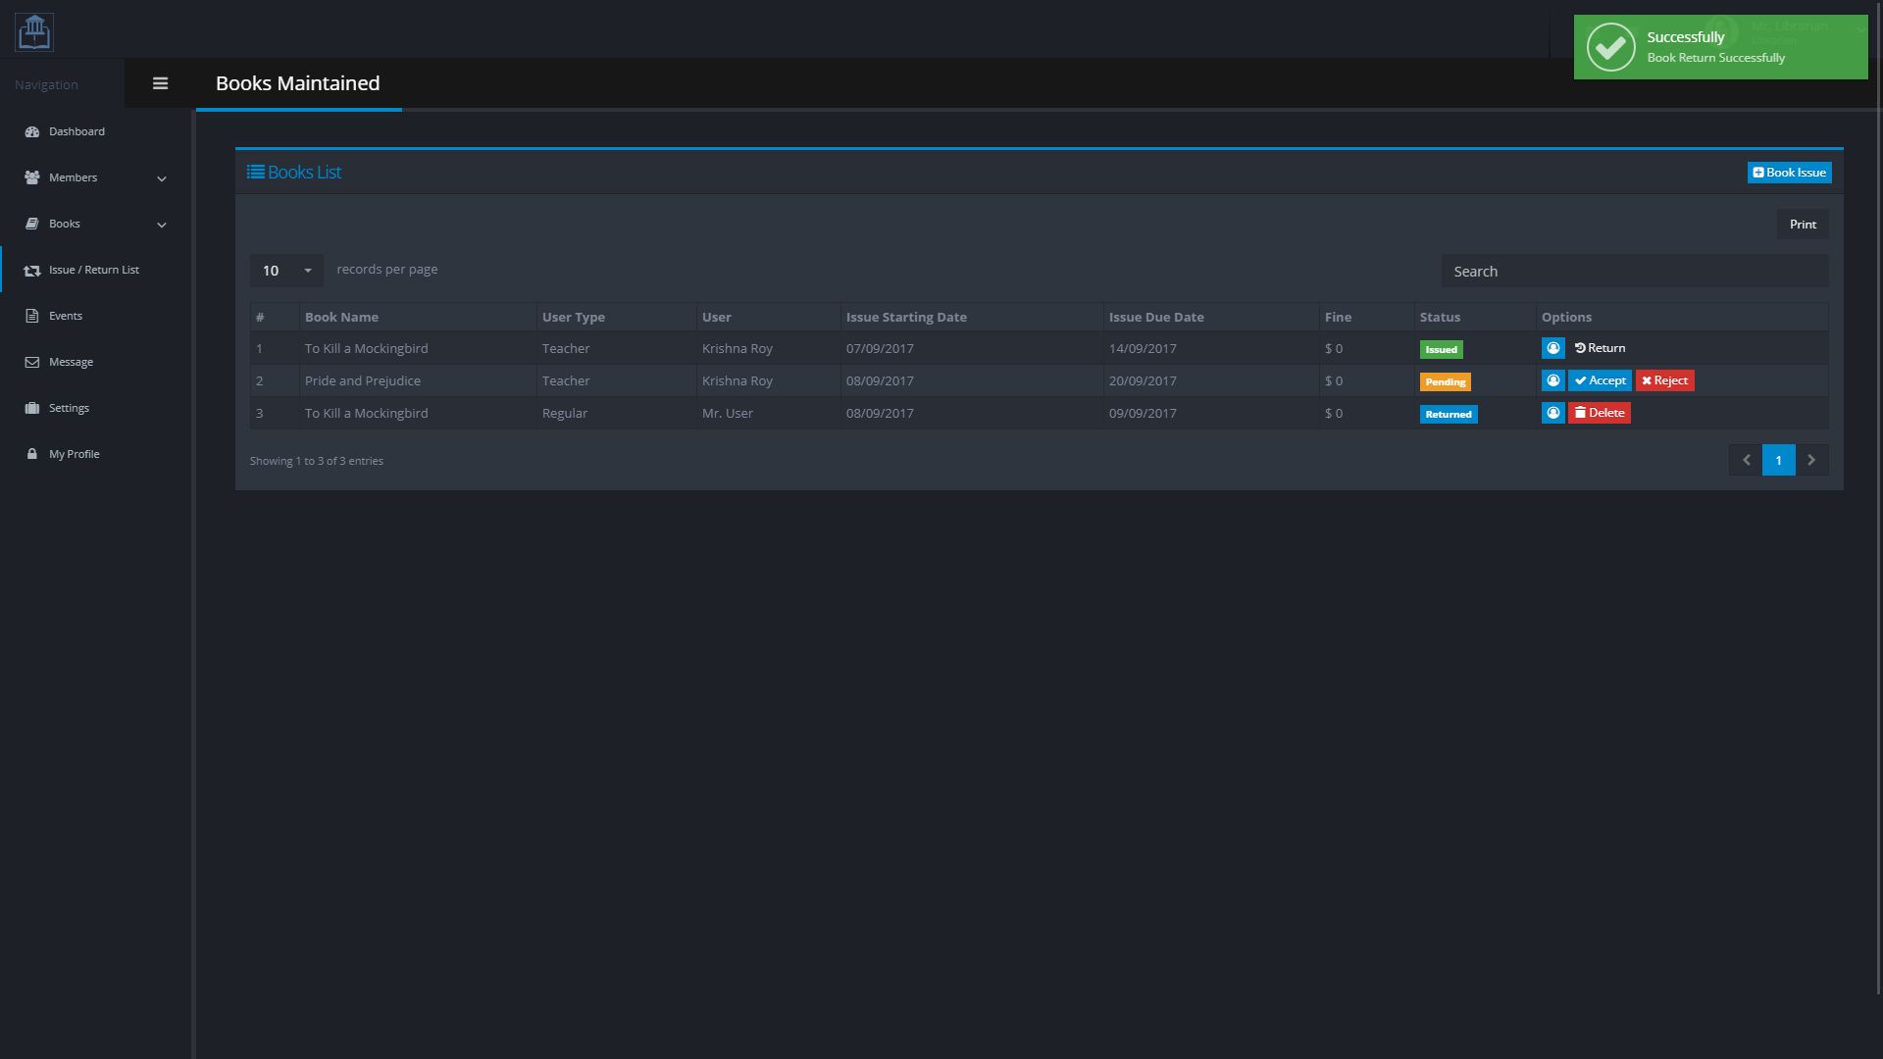Screen dimensions: 1883x1059
Task: Reject the pending book request
Action: (1664, 380)
